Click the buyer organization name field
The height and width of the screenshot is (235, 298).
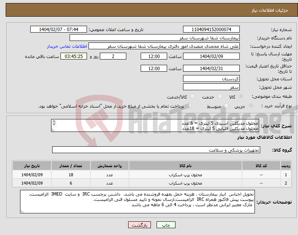[155, 38]
